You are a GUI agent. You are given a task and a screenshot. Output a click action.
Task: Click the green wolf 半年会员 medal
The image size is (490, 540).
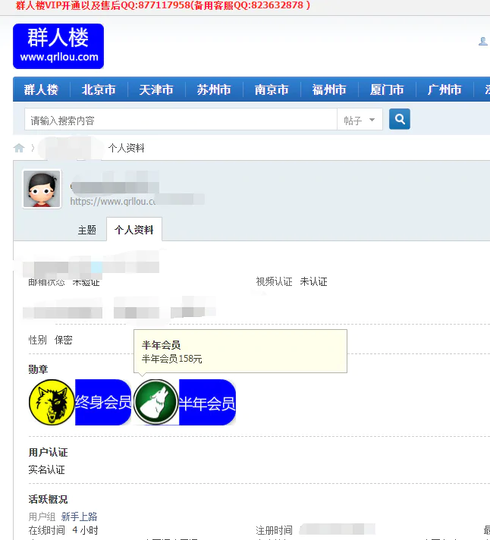156,402
